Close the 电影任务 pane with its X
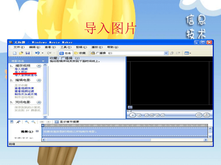The width and height of the screenshot is (221, 165). [43, 61]
